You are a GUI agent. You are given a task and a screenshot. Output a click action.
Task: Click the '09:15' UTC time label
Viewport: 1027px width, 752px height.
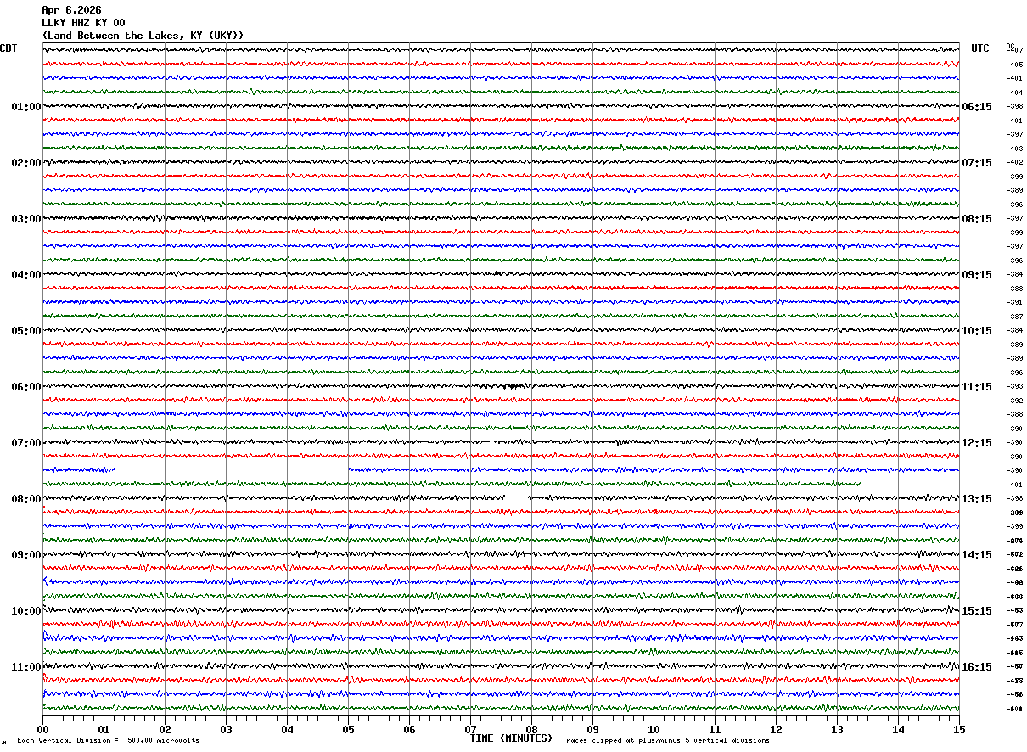coord(977,275)
